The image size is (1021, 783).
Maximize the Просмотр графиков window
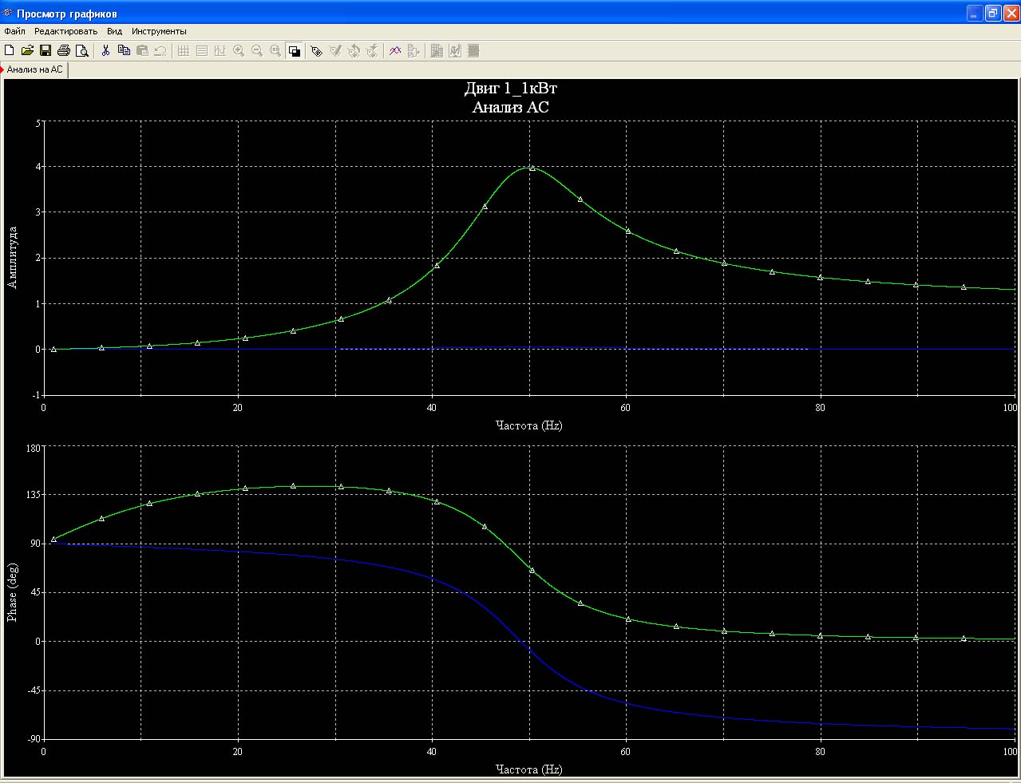point(992,13)
